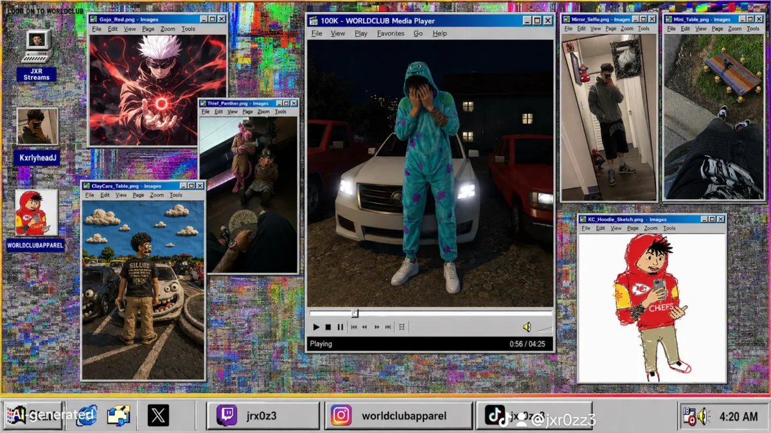
Task: Click the Instagram logo in the taskbar
Action: point(341,416)
